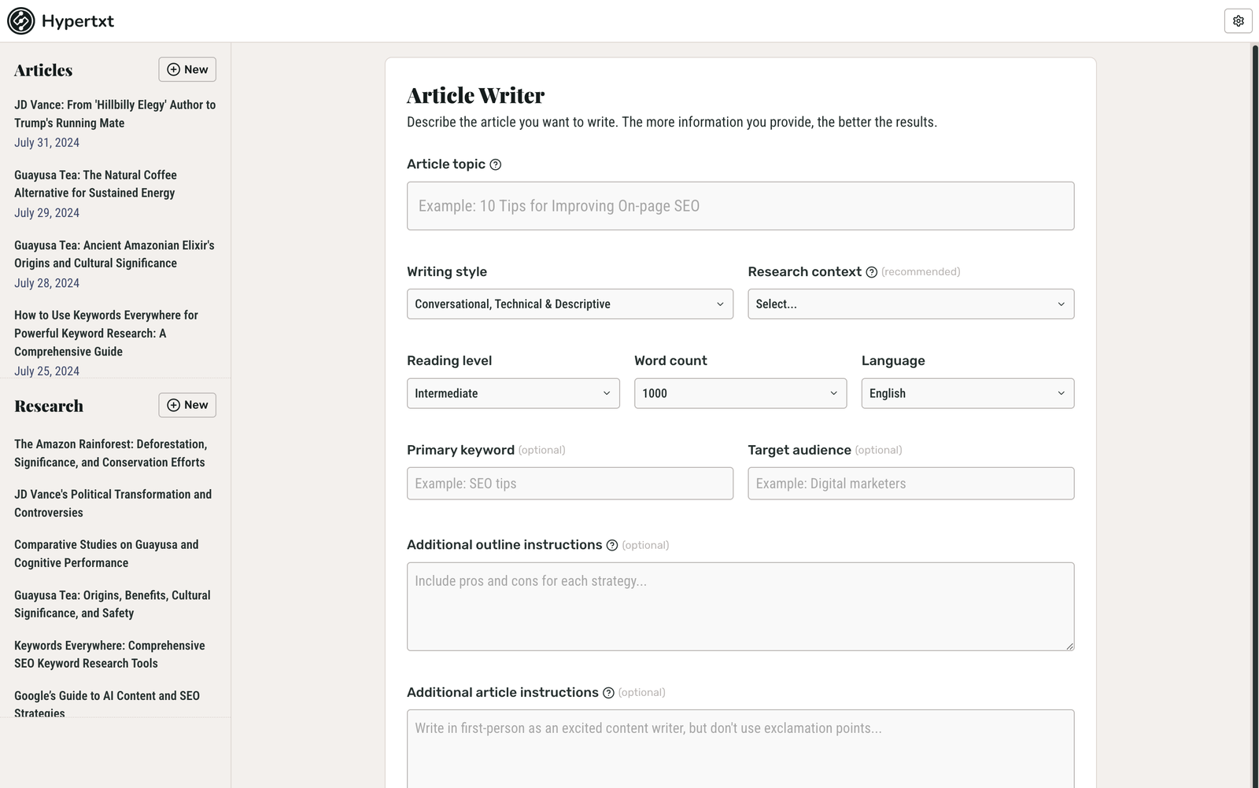Open Comparative Studies on Guayusa research
1259x788 pixels.
[106, 554]
